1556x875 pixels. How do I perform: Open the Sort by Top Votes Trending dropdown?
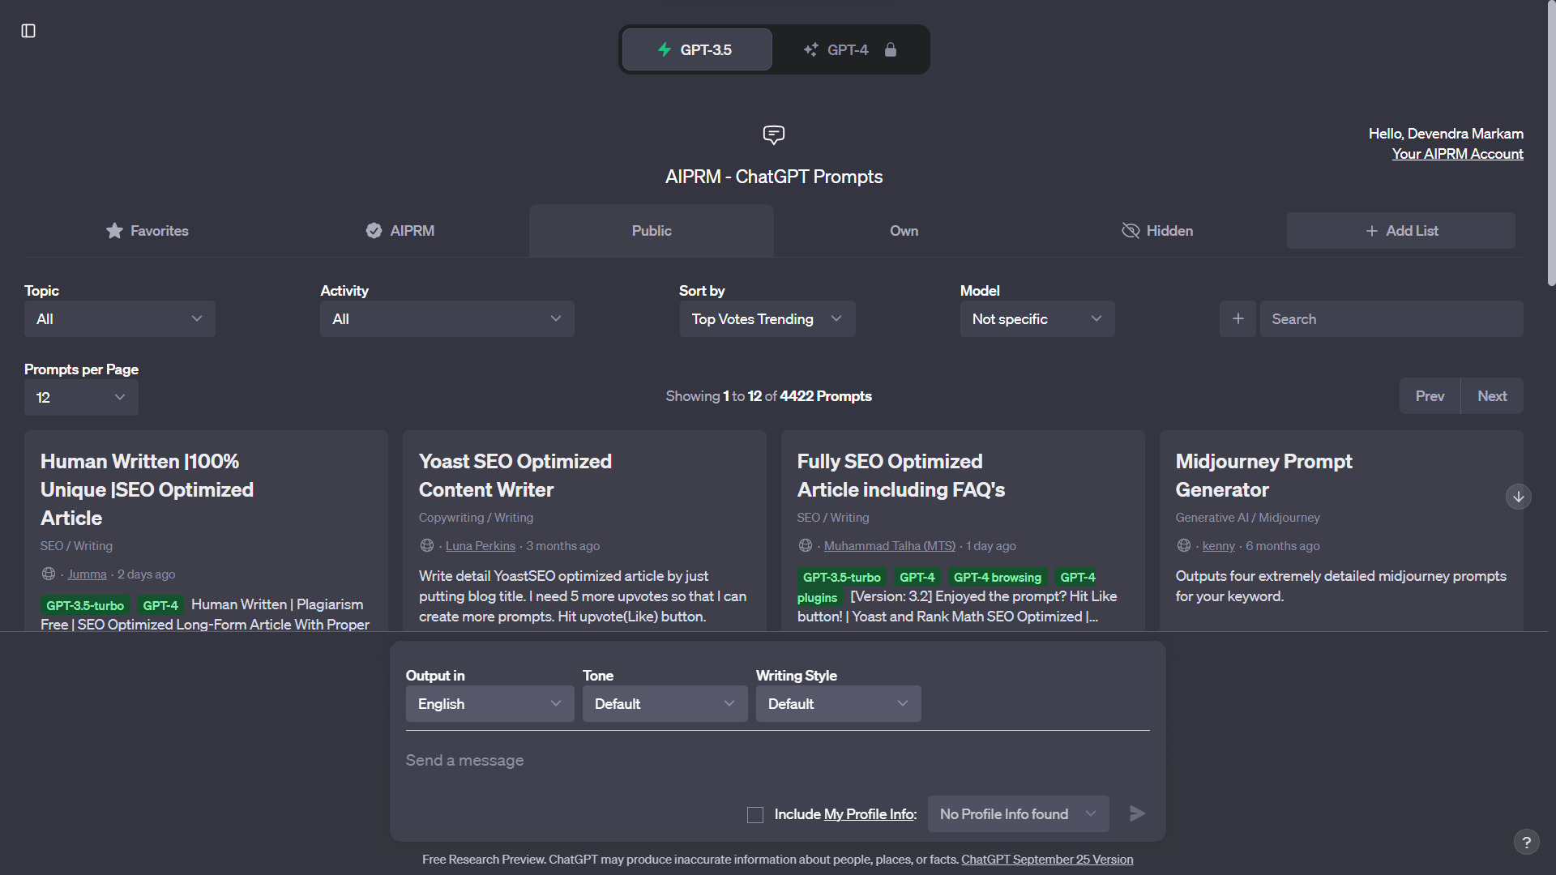767,319
